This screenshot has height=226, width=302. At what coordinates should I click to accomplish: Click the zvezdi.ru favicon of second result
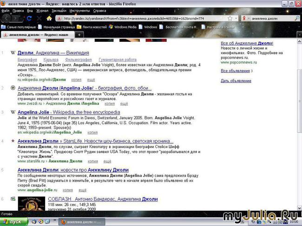(x=13, y=88)
